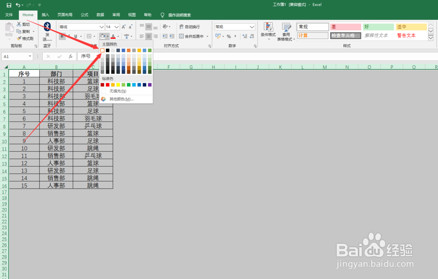Open the 文件 File tab
438x279 pixels.
(x=9, y=15)
